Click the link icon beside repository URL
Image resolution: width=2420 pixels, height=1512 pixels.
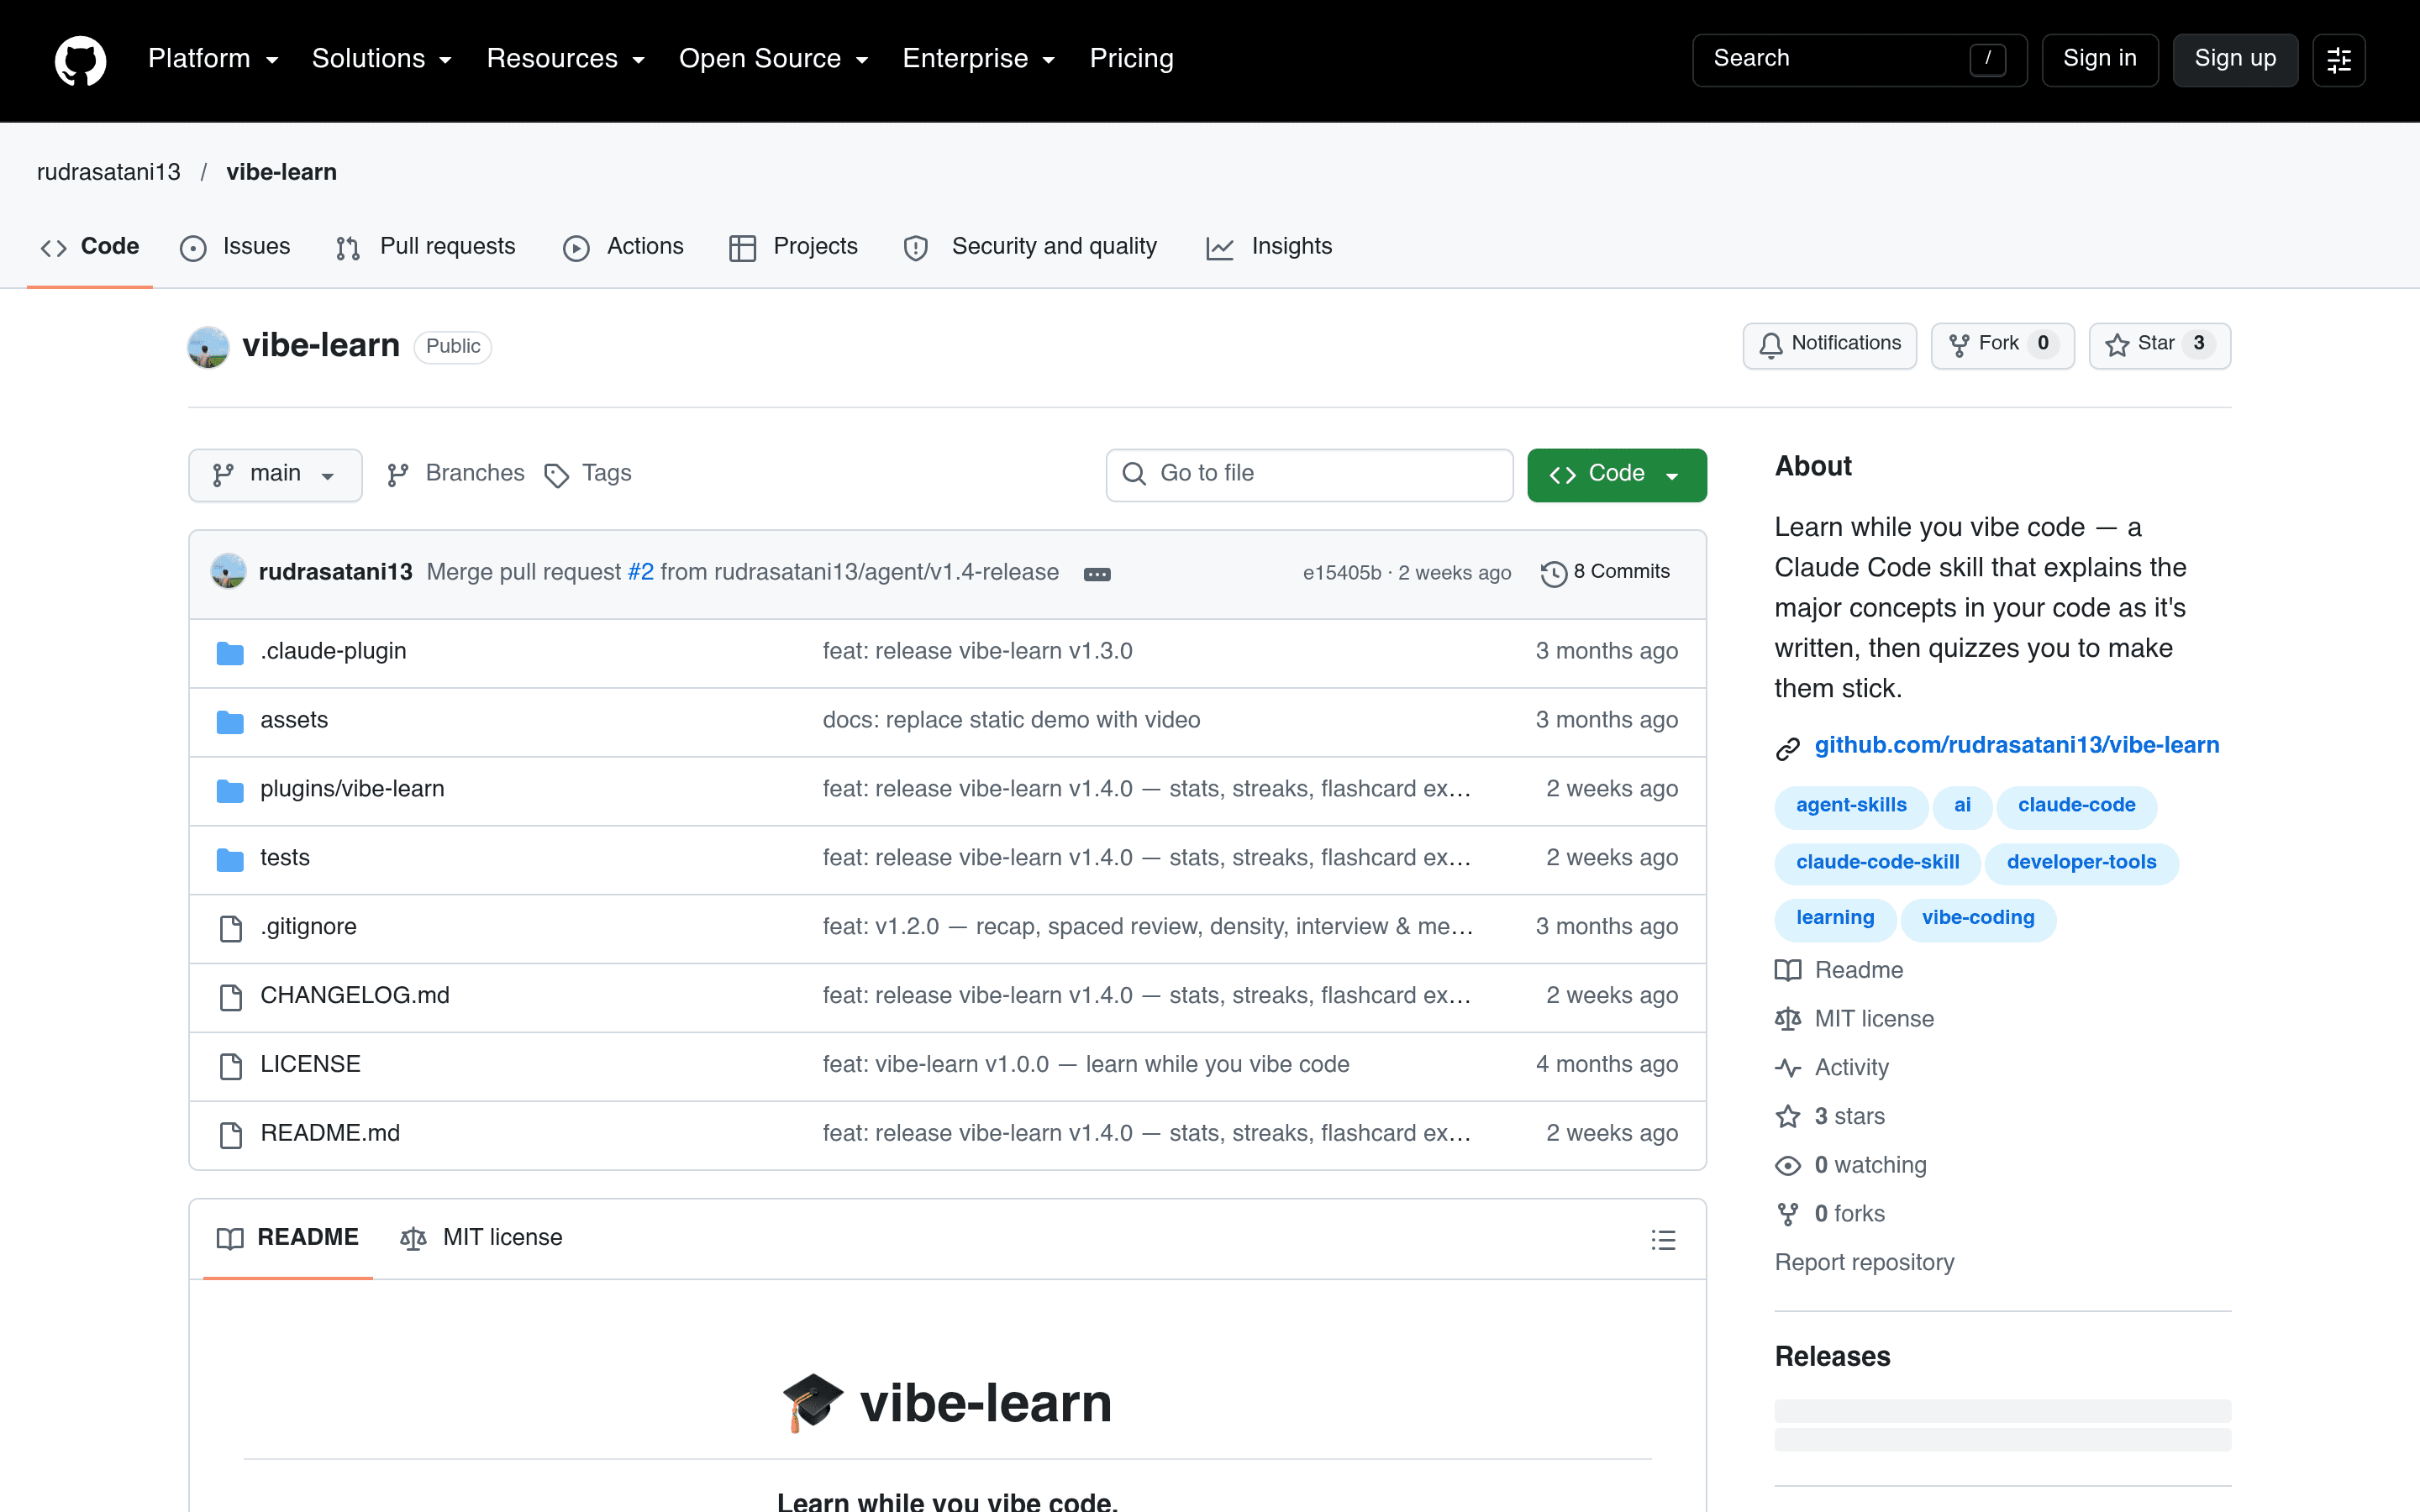tap(1788, 748)
